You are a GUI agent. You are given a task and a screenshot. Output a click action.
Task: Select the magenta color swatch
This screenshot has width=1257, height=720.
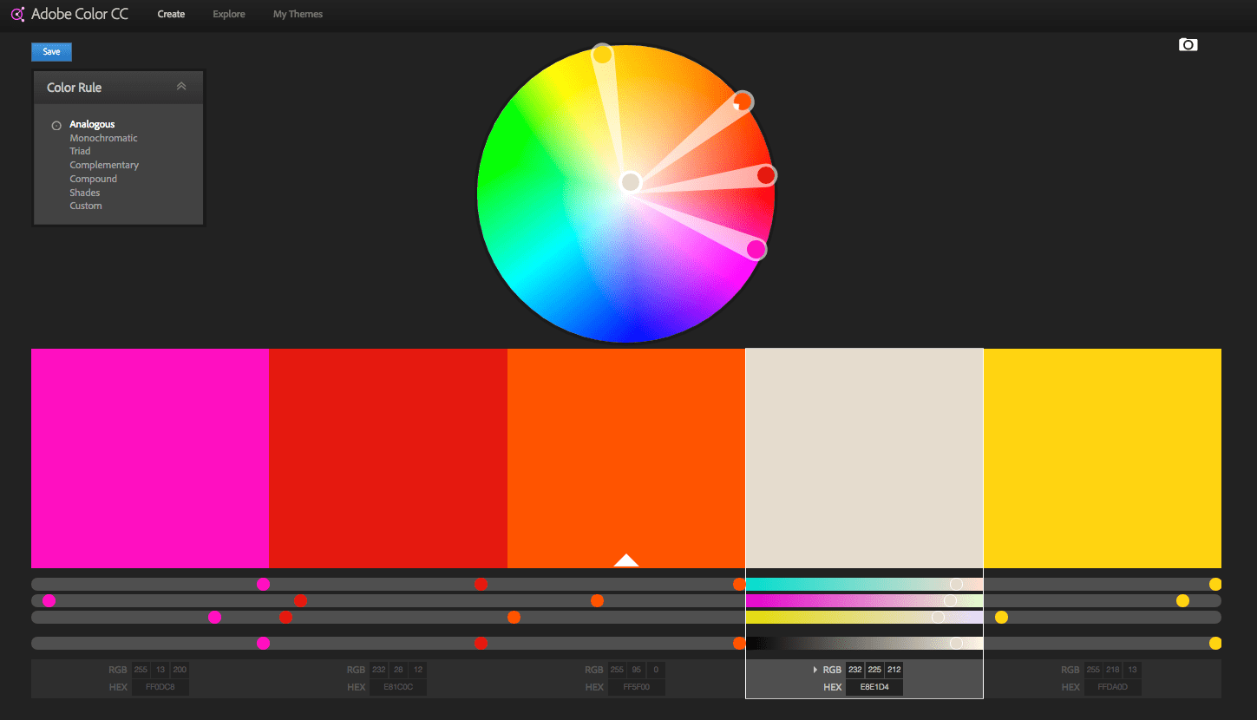click(x=150, y=458)
